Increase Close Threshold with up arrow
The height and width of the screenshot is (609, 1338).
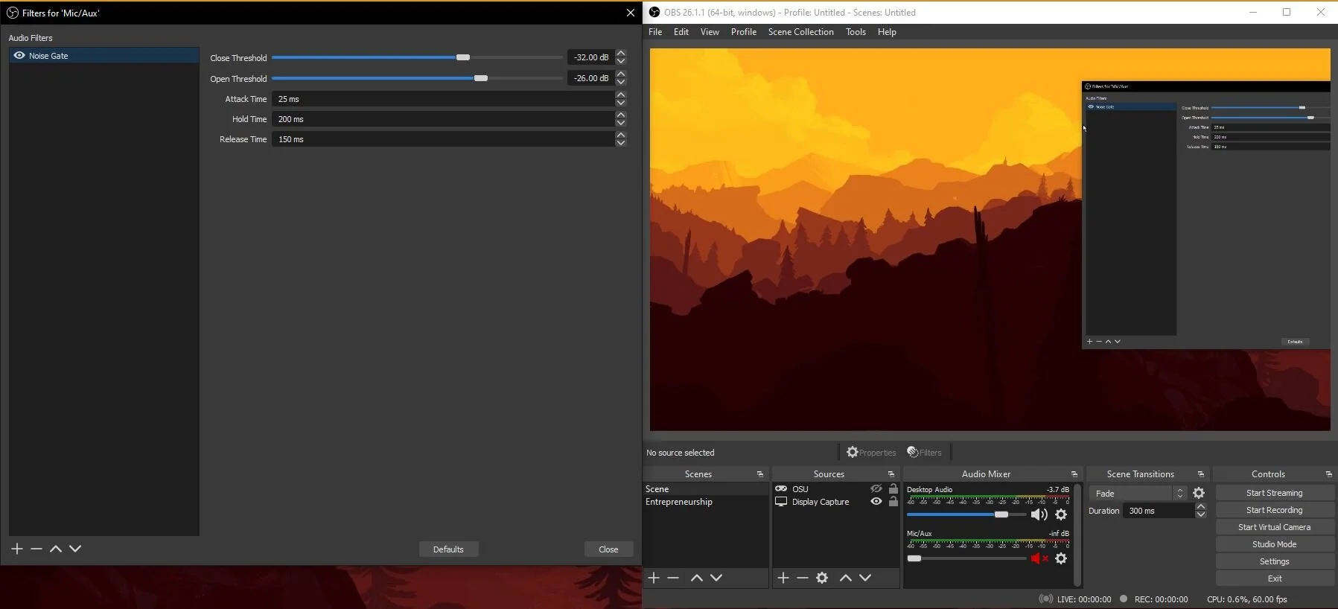621,54
